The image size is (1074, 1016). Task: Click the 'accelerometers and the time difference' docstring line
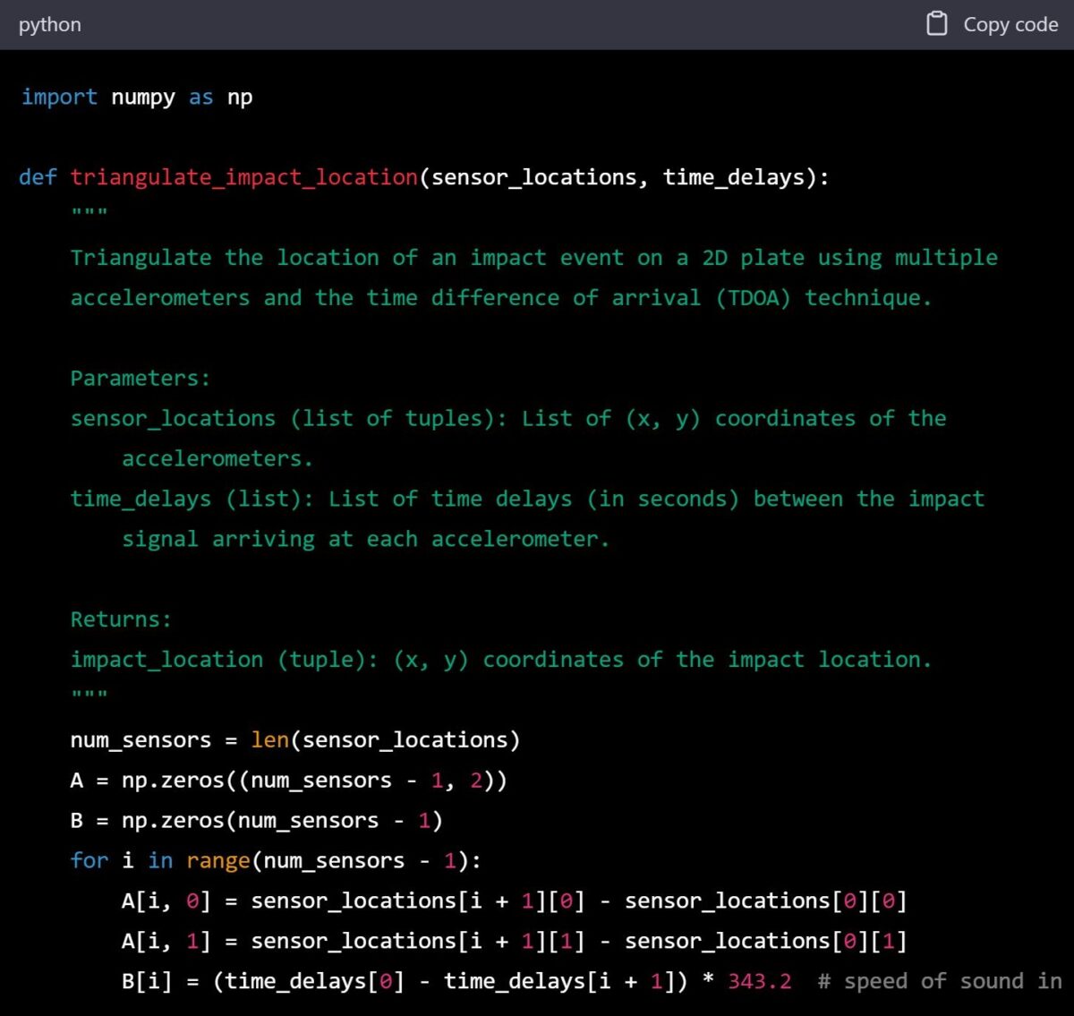coord(501,298)
